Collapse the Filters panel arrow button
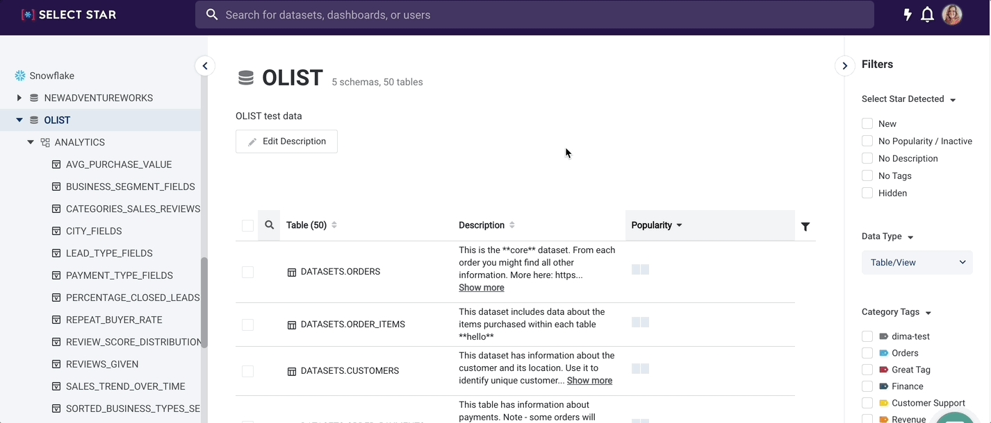Viewport: 991px width, 423px height. (x=844, y=66)
